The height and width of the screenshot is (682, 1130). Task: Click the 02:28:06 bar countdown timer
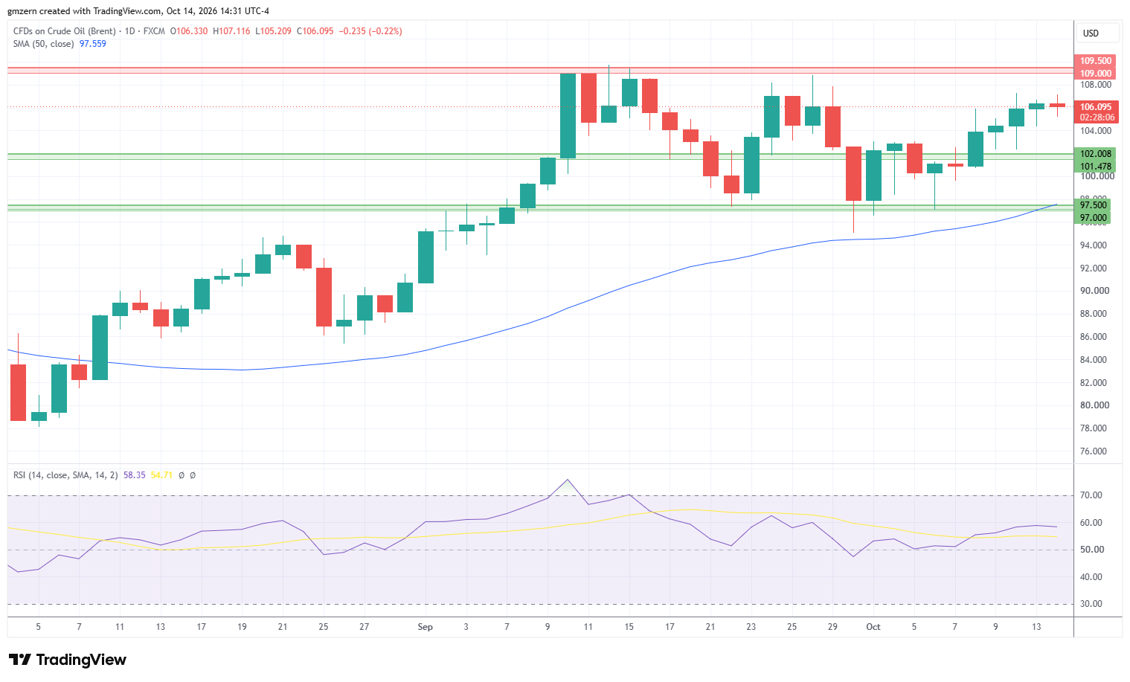tap(1097, 118)
